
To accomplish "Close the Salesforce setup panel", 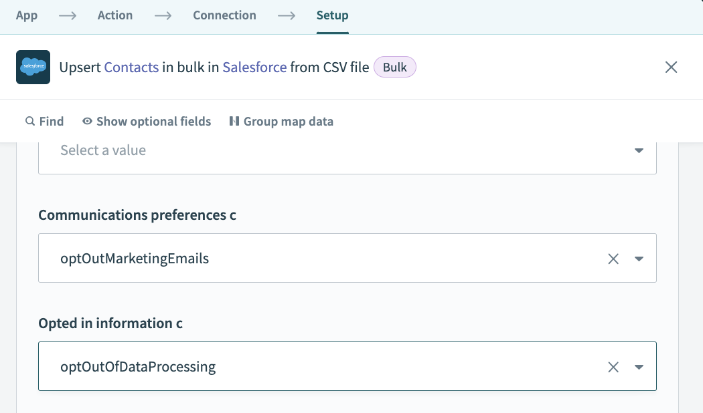I will [x=671, y=67].
